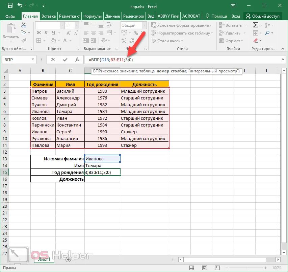This screenshot has height=272, width=288.
Task: Open the Quick Access Toolbar customize arrow
Action: click(43, 6)
